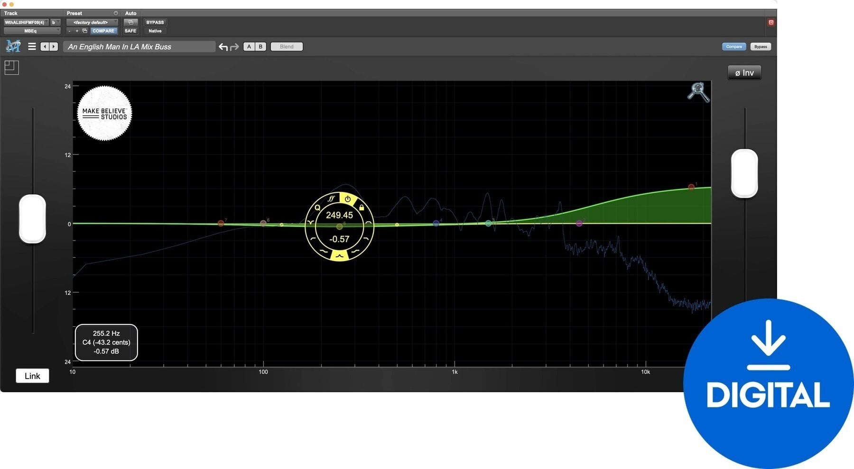Toggle Pro Tools COMPARE button
Screen dimensions: 854x469
tap(103, 31)
